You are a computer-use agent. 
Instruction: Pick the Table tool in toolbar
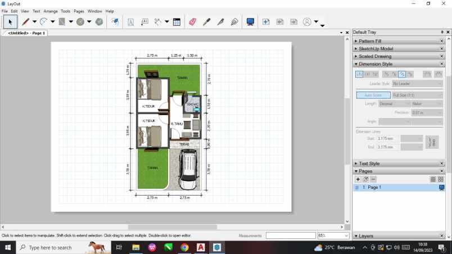coord(177,22)
